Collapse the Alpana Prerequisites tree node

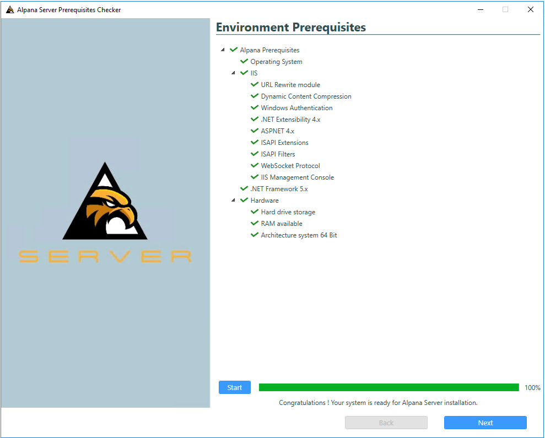[223, 50]
